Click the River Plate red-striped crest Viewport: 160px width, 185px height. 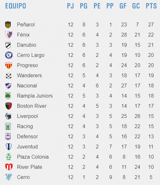click(x=9, y=167)
